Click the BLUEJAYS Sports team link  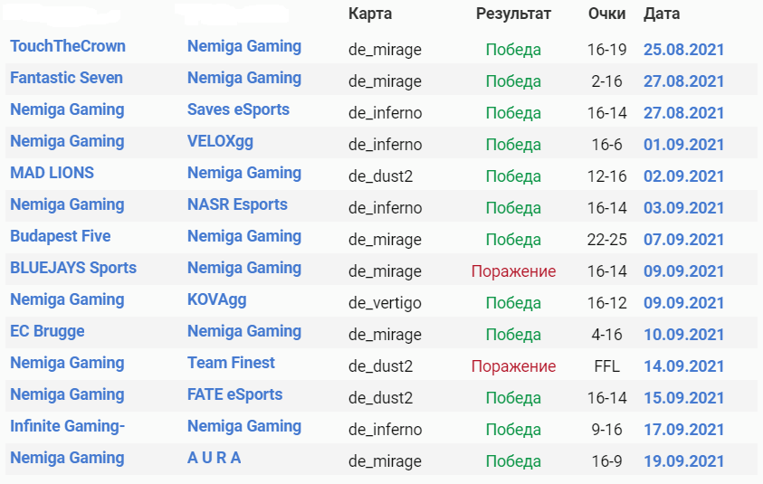[73, 268]
